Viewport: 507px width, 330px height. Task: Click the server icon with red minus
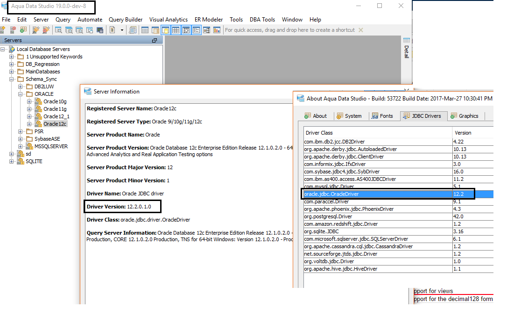pyautogui.click(x=13, y=30)
